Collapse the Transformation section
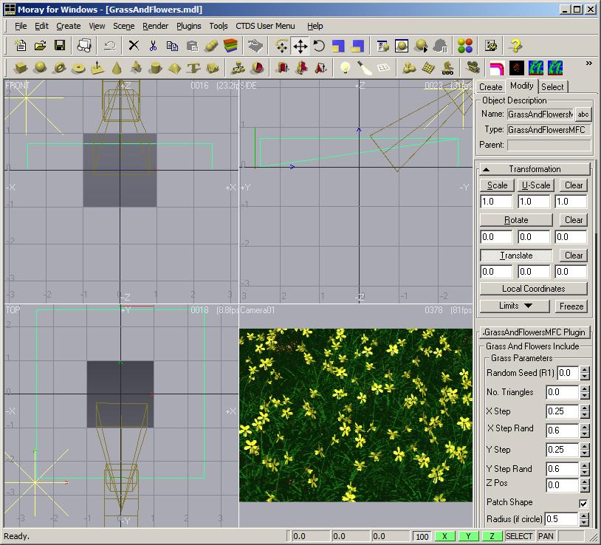Screen dimensions: 601x545 535,169
